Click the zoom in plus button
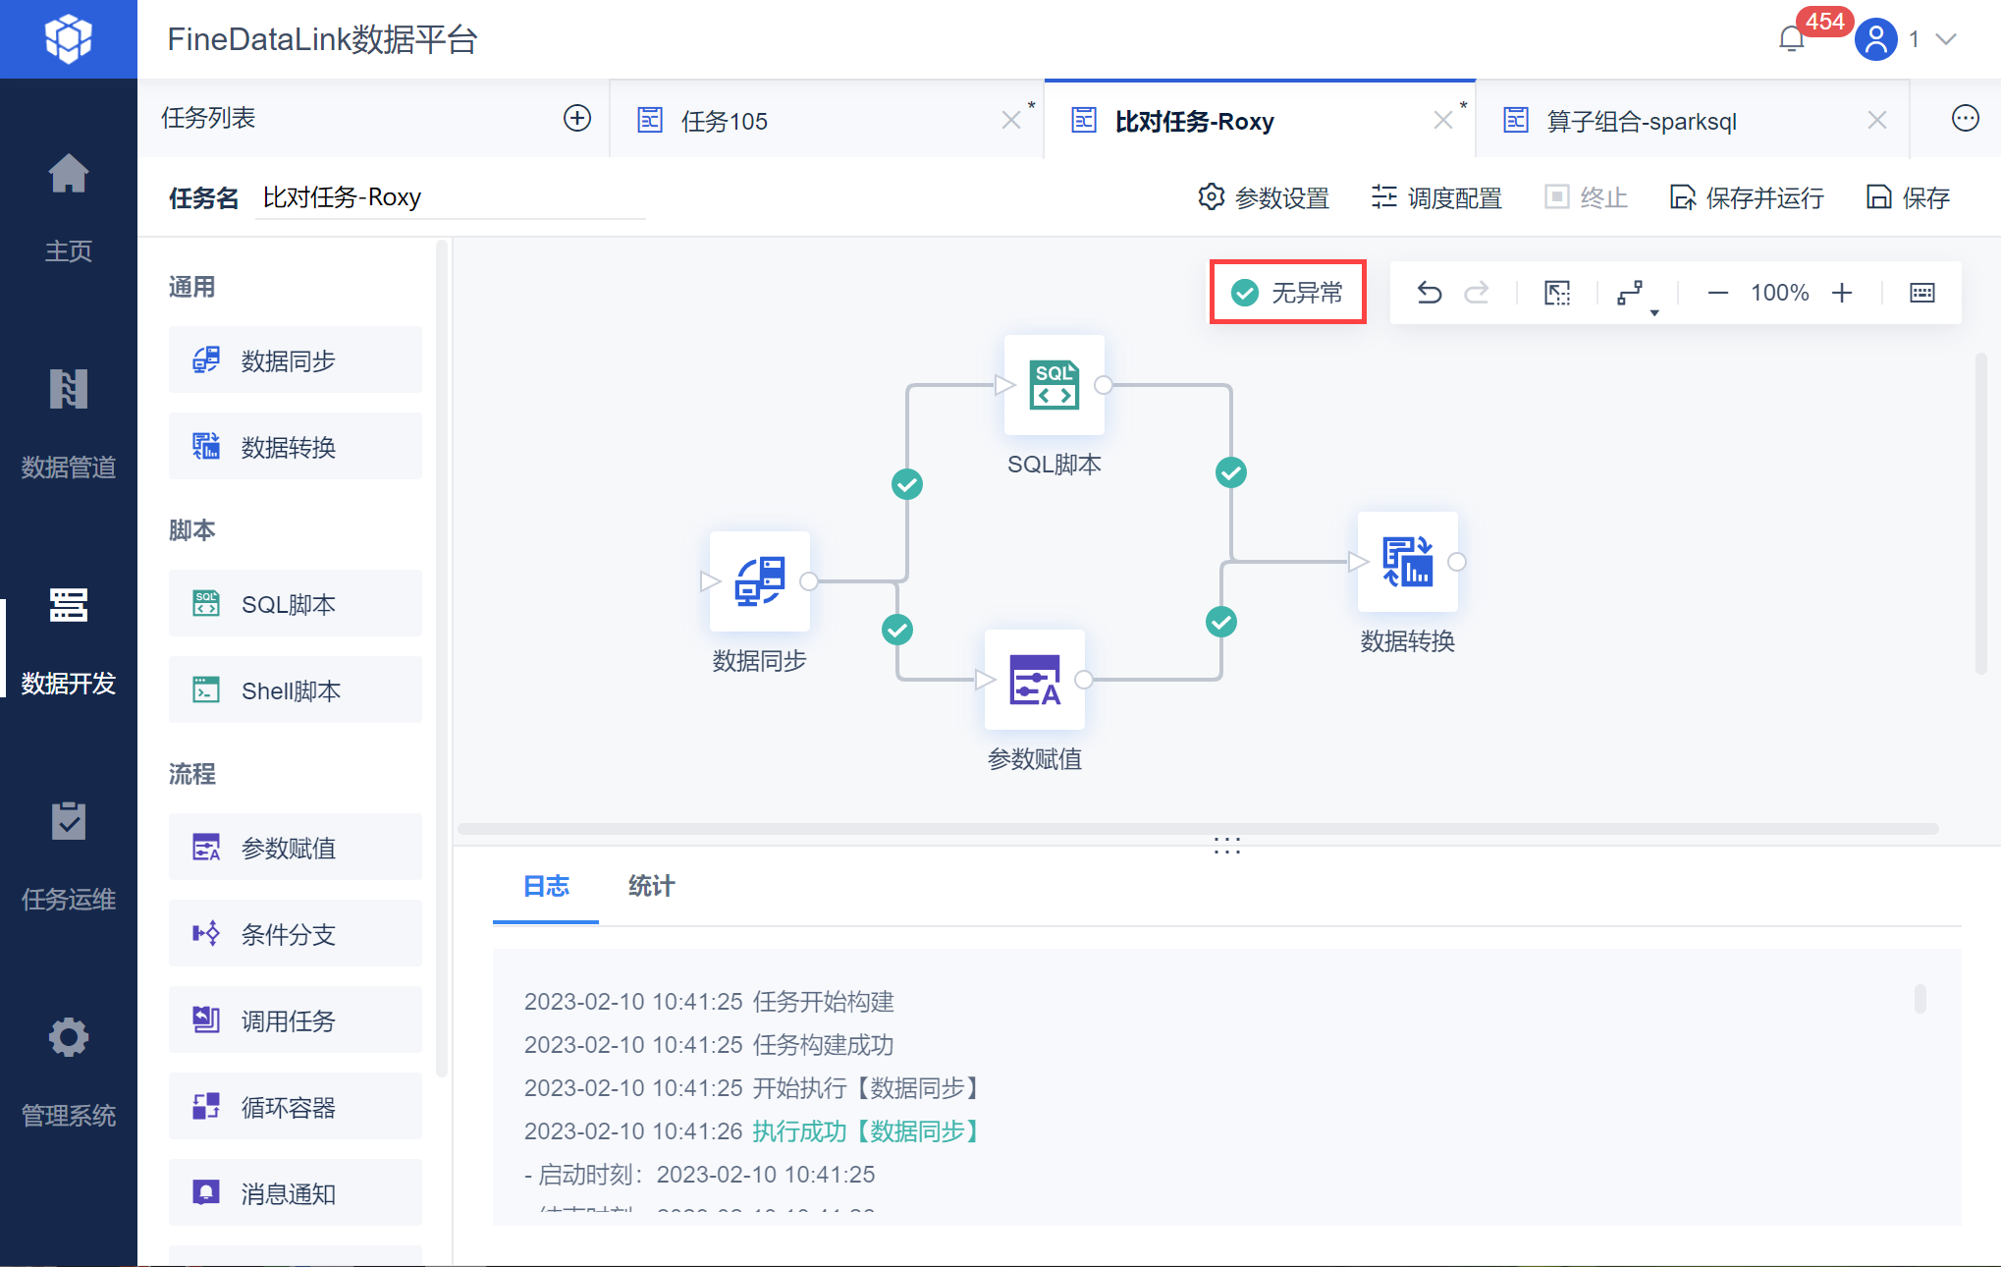 (x=1842, y=293)
